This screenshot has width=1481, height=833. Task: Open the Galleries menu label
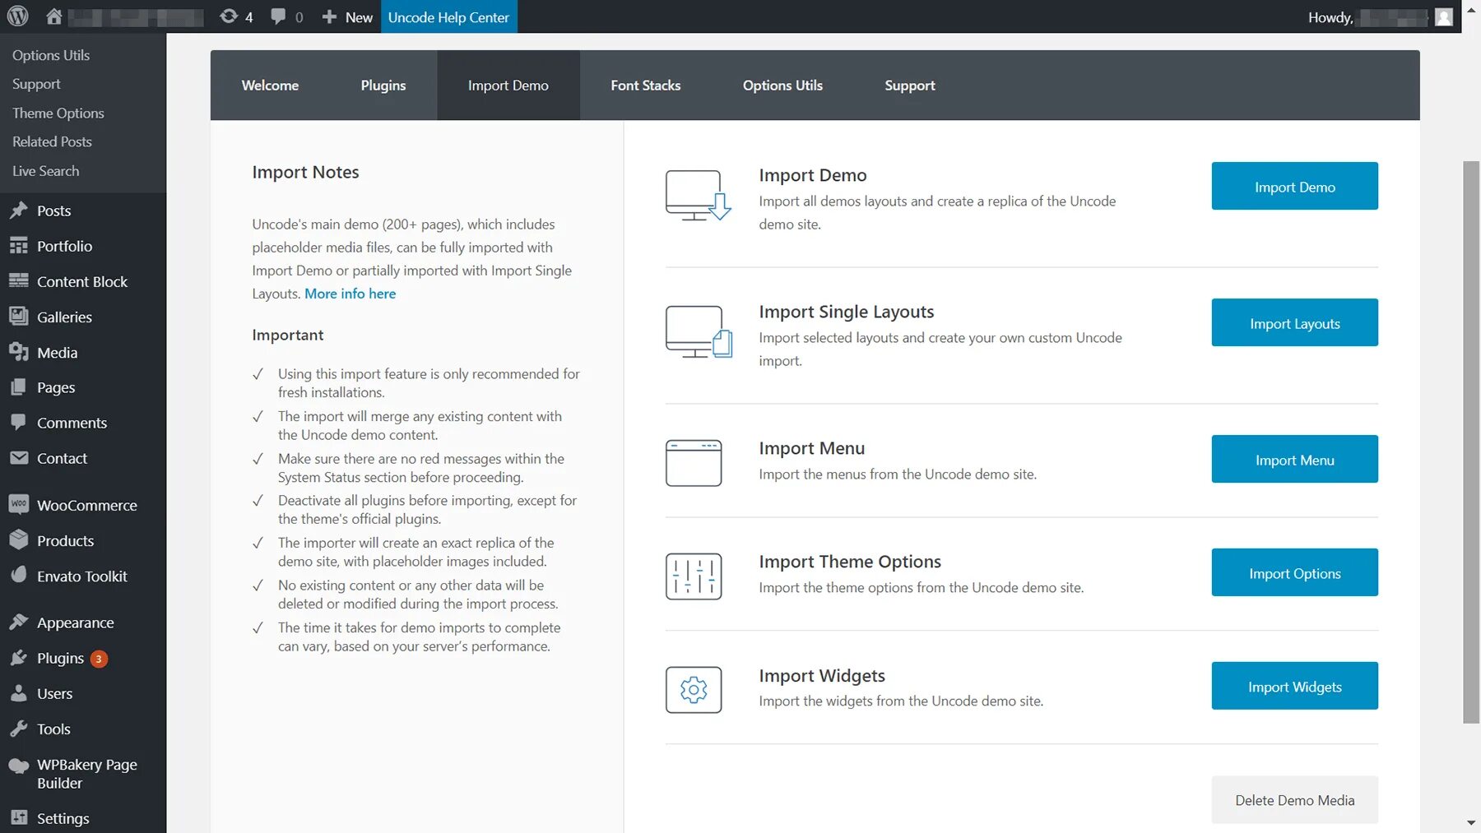[x=64, y=317]
